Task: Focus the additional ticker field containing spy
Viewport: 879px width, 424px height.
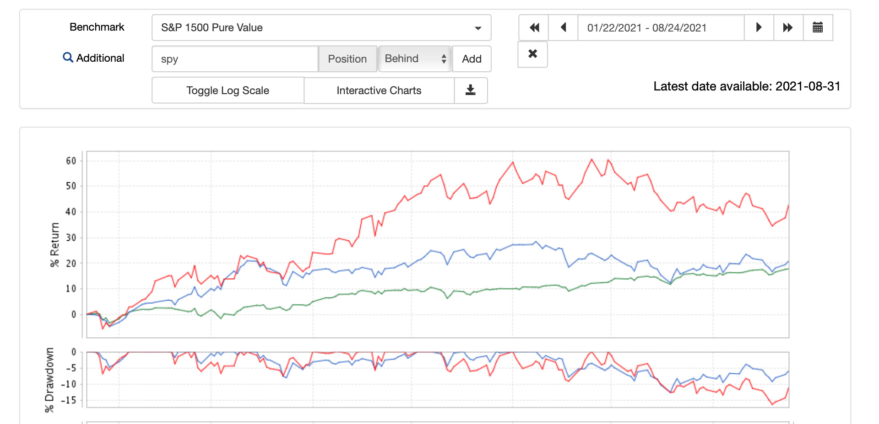Action: [x=235, y=59]
